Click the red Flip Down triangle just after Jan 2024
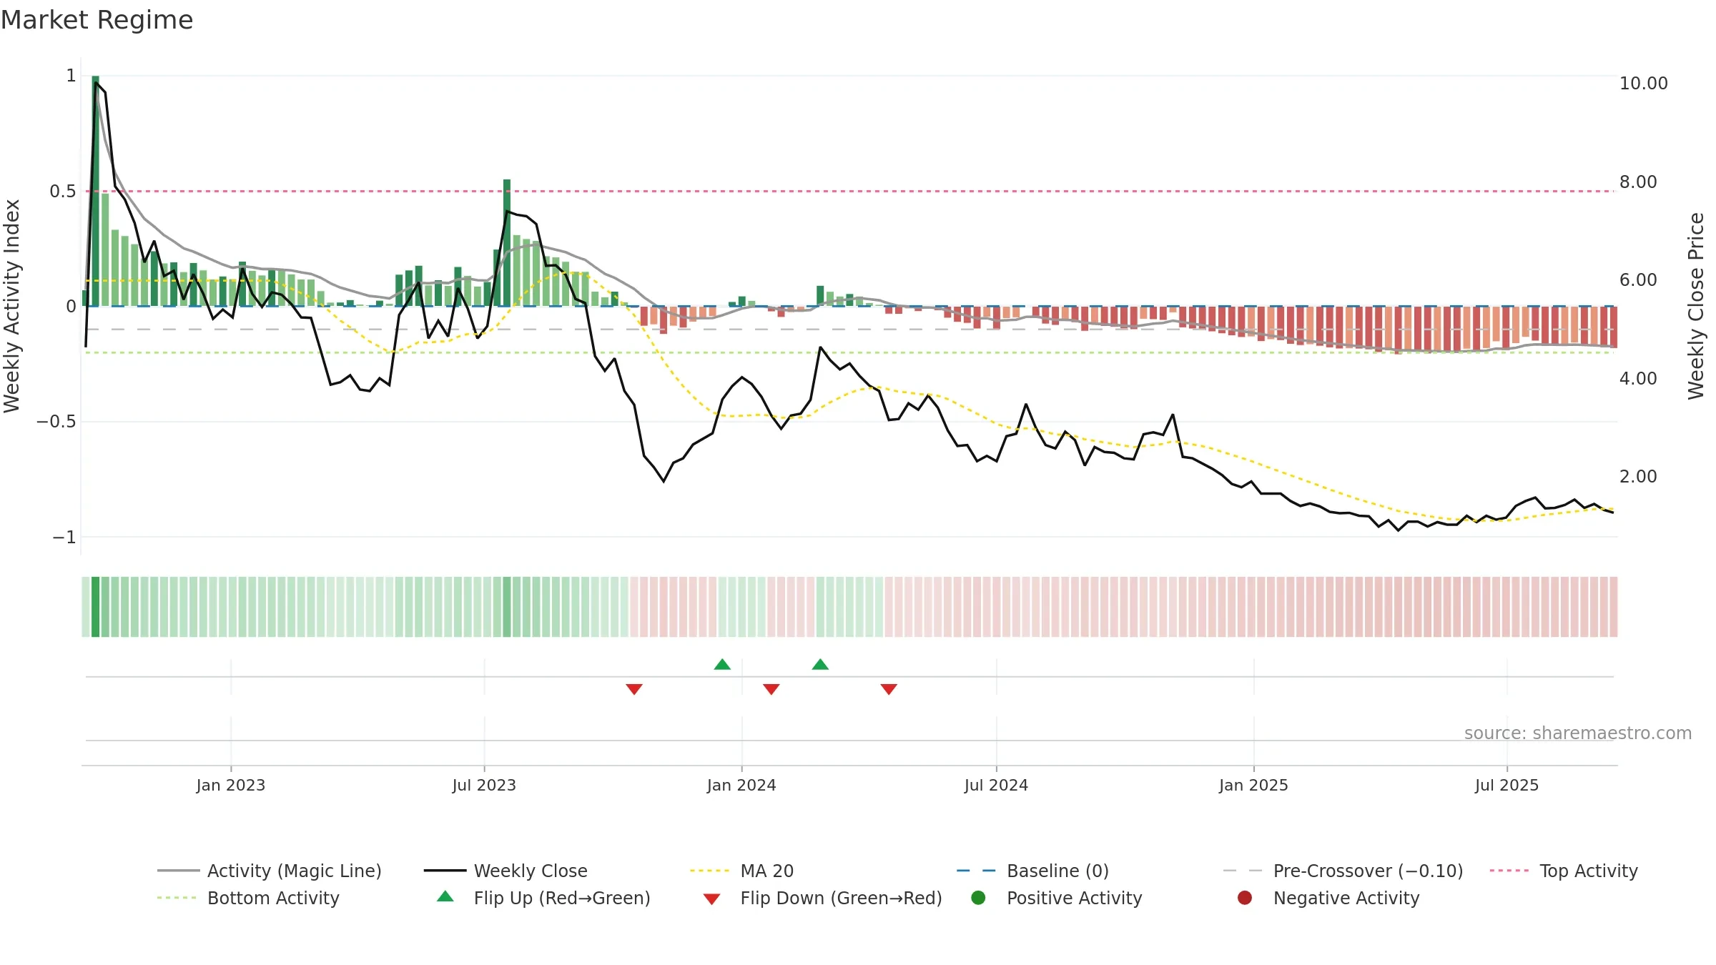Viewport: 1716px width, 965px height. pyautogui.click(x=771, y=689)
